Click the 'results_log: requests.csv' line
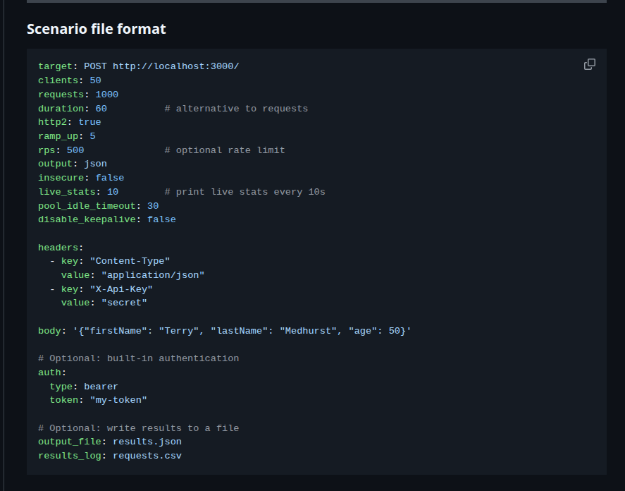This screenshot has width=625, height=491. pos(110,456)
